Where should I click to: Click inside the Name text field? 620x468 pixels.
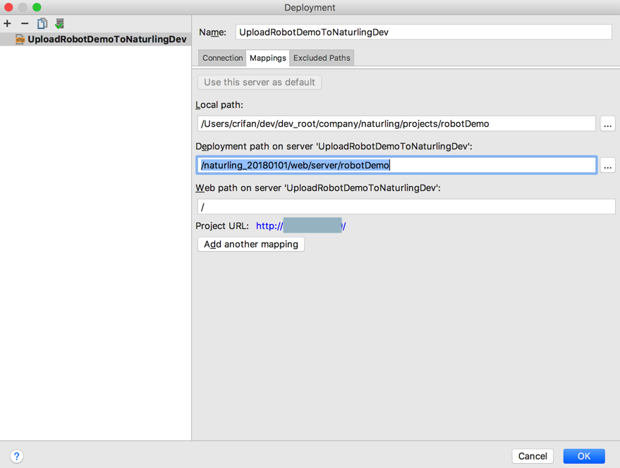coord(423,32)
